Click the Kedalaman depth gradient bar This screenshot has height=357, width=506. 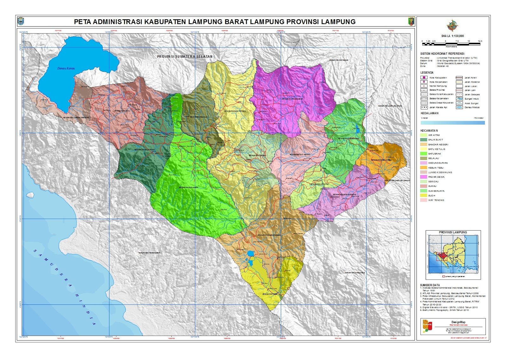(452, 123)
